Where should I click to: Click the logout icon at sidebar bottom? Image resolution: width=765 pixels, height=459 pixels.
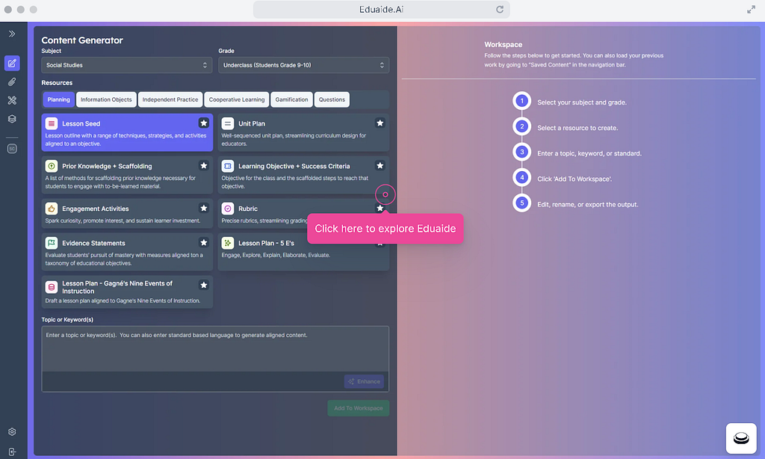(12, 452)
